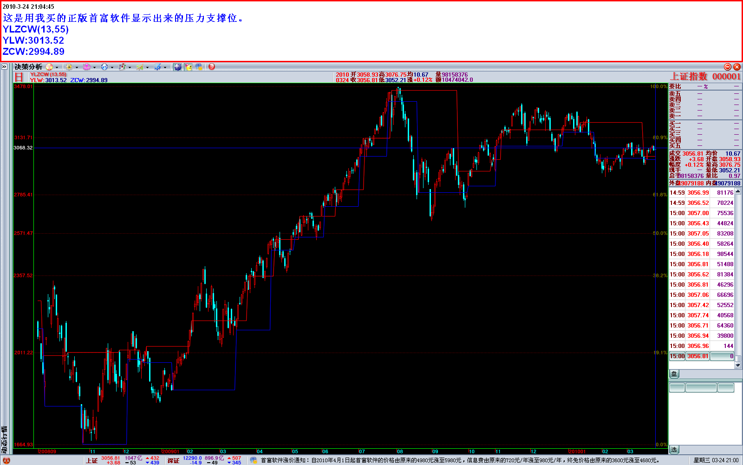Image resolution: width=743 pixels, height=465 pixels.
Task: Click the green pencil drawing icon
Action: point(140,67)
